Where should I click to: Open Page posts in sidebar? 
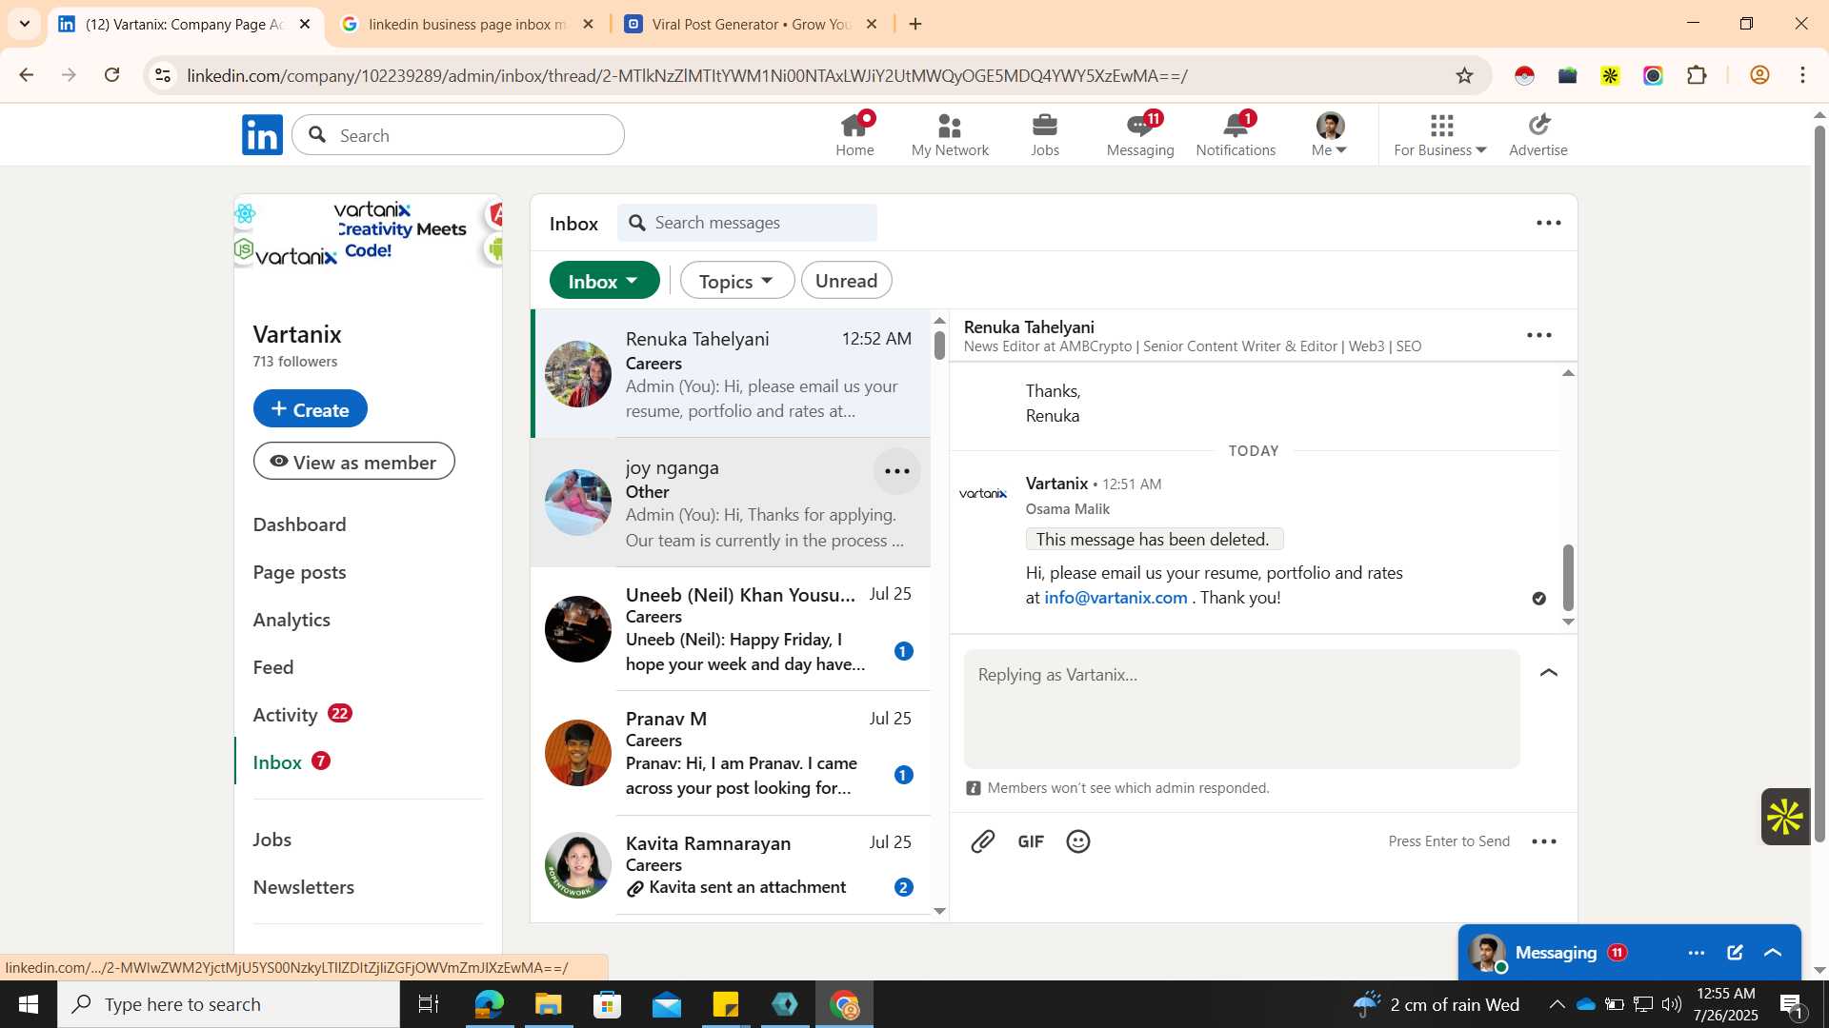299,572
